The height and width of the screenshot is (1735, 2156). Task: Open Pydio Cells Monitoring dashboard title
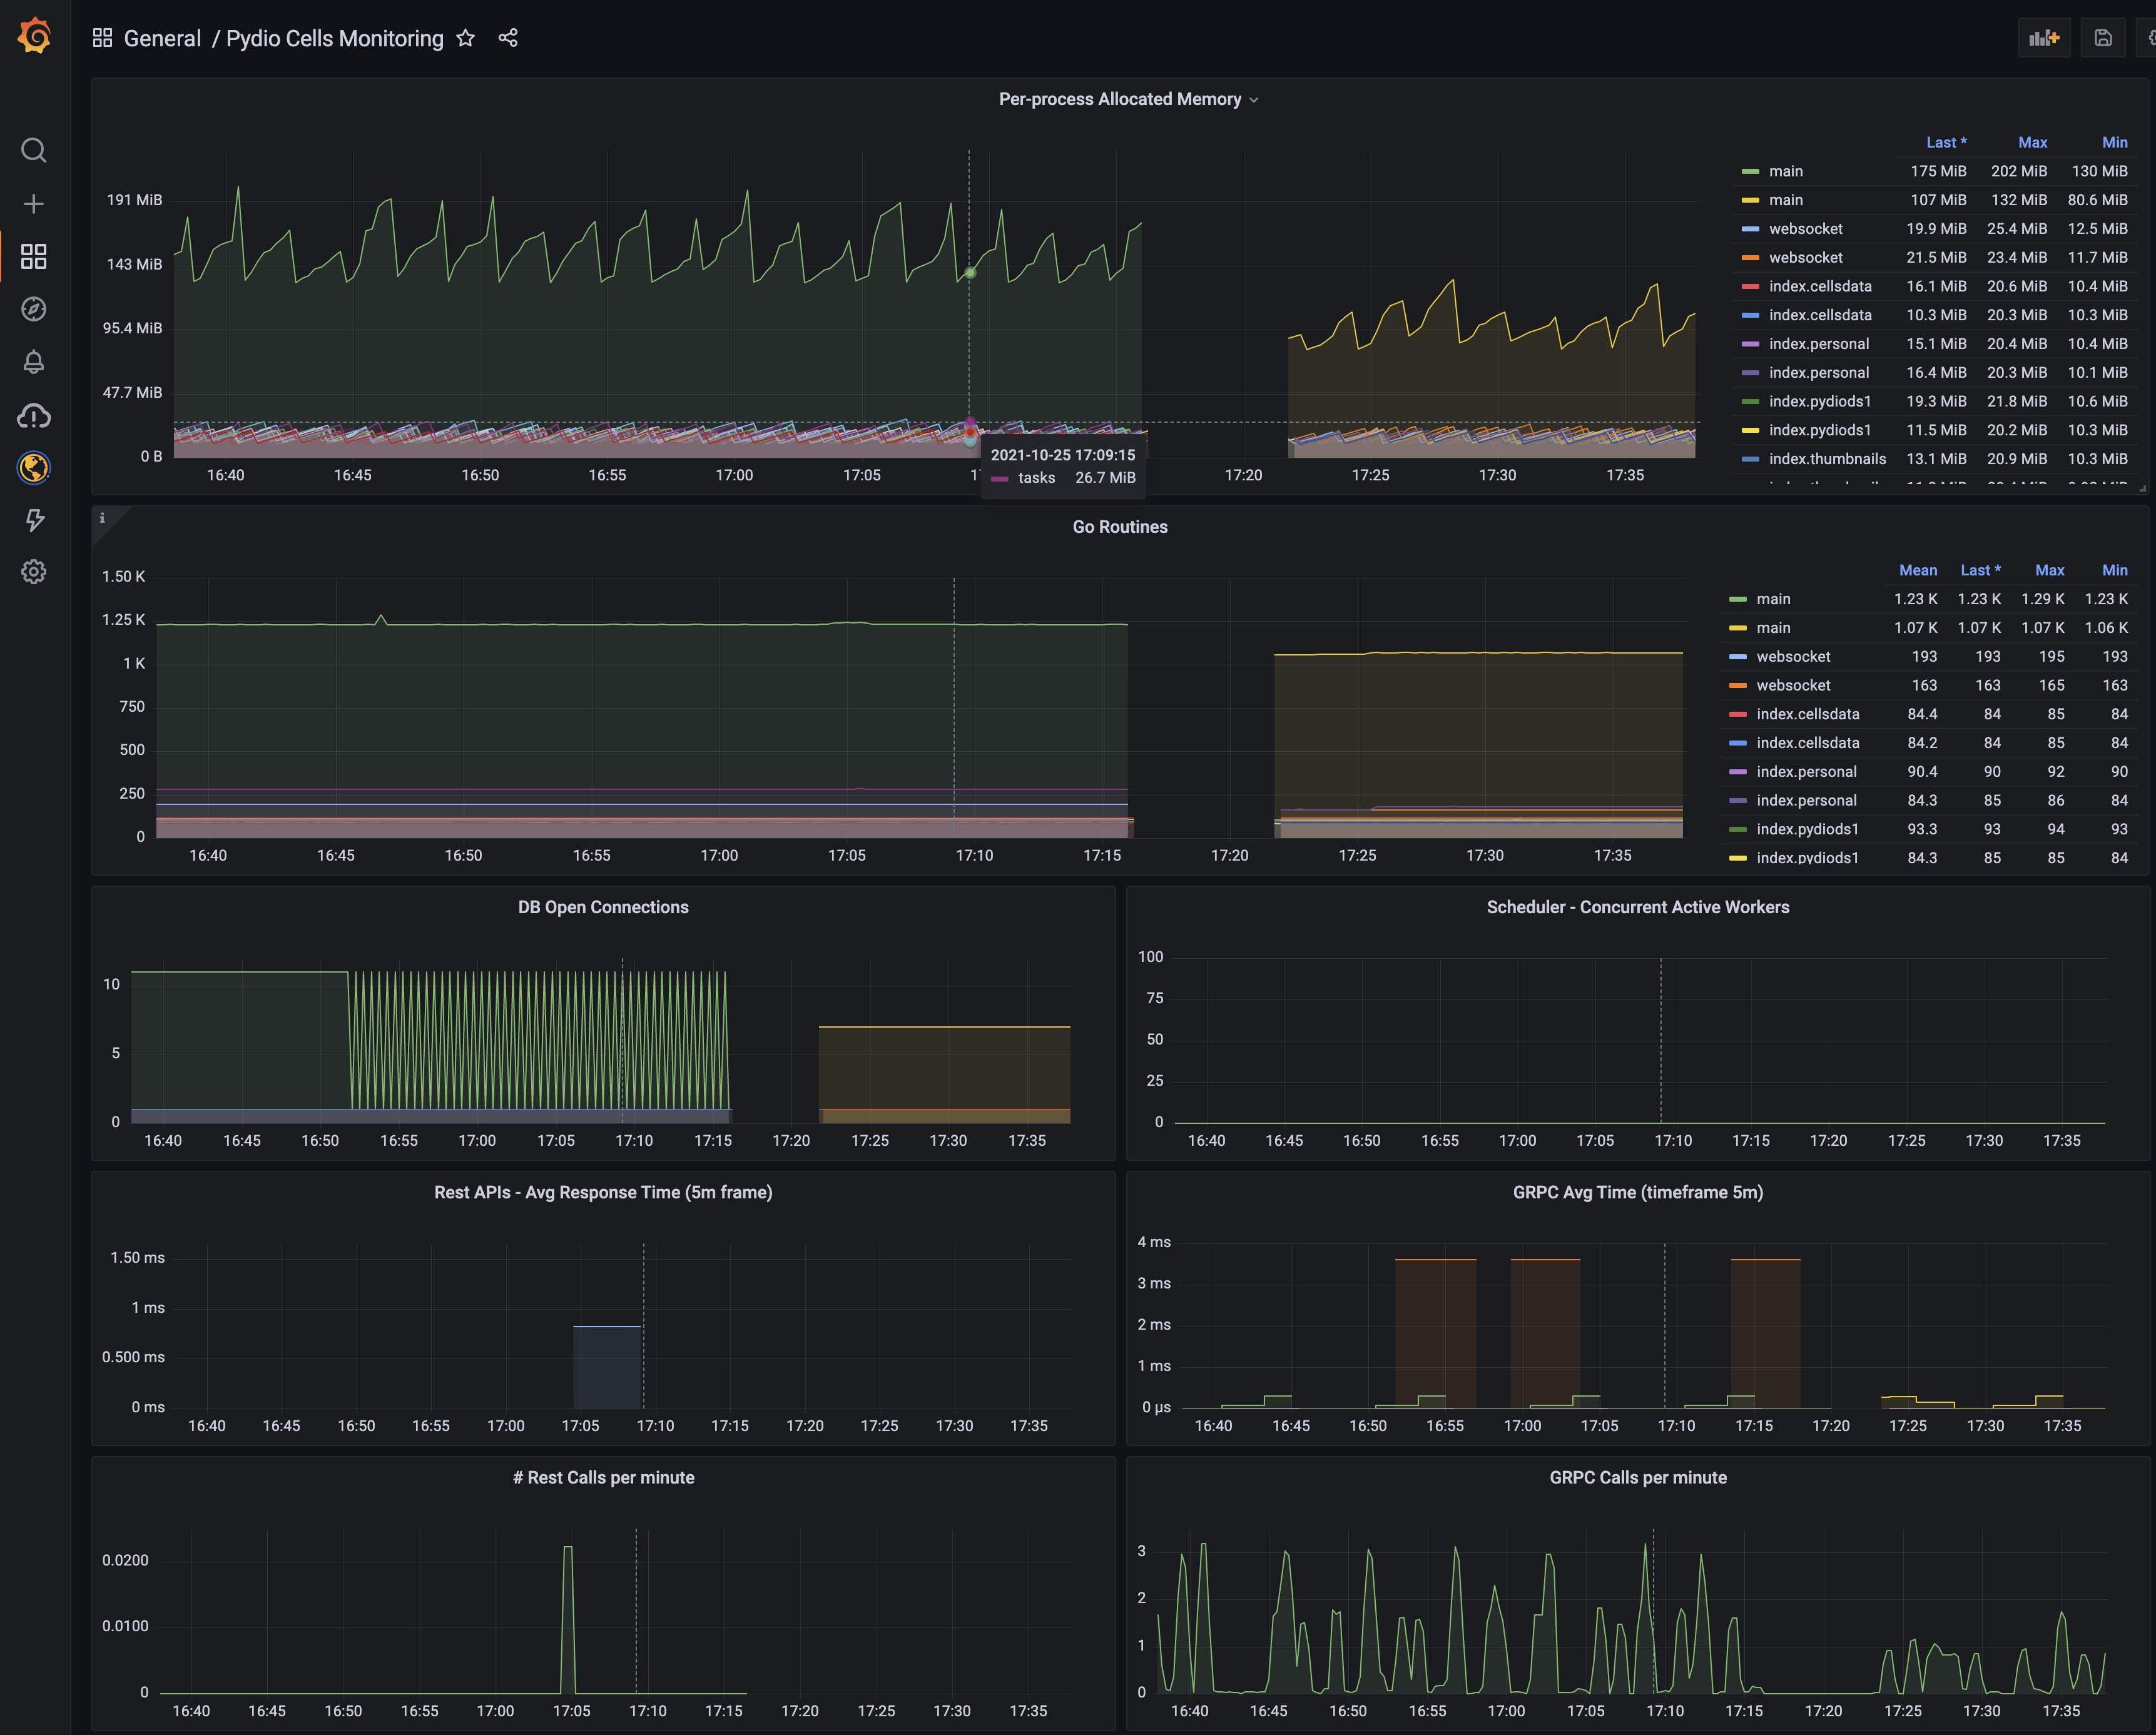pos(335,38)
